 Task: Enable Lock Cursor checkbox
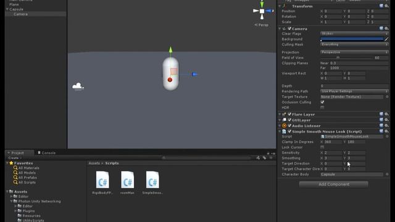[x=322, y=147]
